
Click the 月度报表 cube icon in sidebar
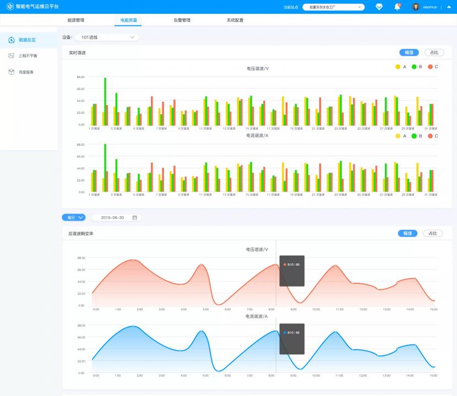click(12, 72)
